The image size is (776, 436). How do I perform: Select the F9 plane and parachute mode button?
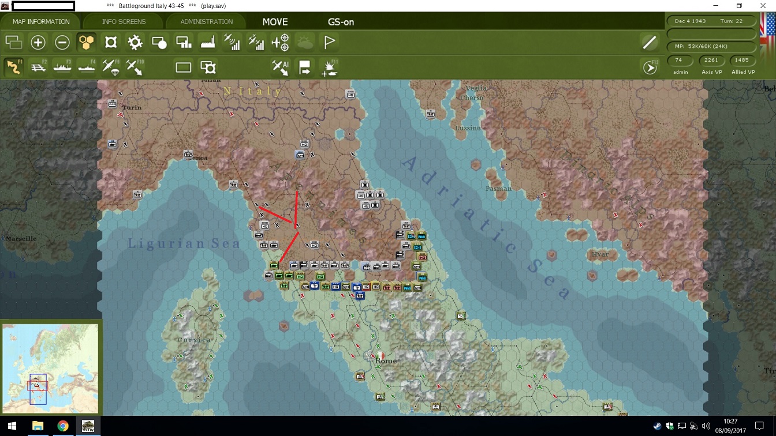111,67
